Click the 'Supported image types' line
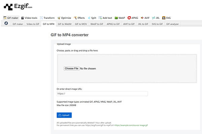Viewport: 202px width, 134px height. coord(89,102)
